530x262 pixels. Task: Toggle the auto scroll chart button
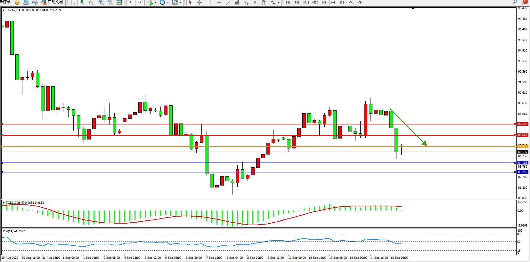click(130, 3)
